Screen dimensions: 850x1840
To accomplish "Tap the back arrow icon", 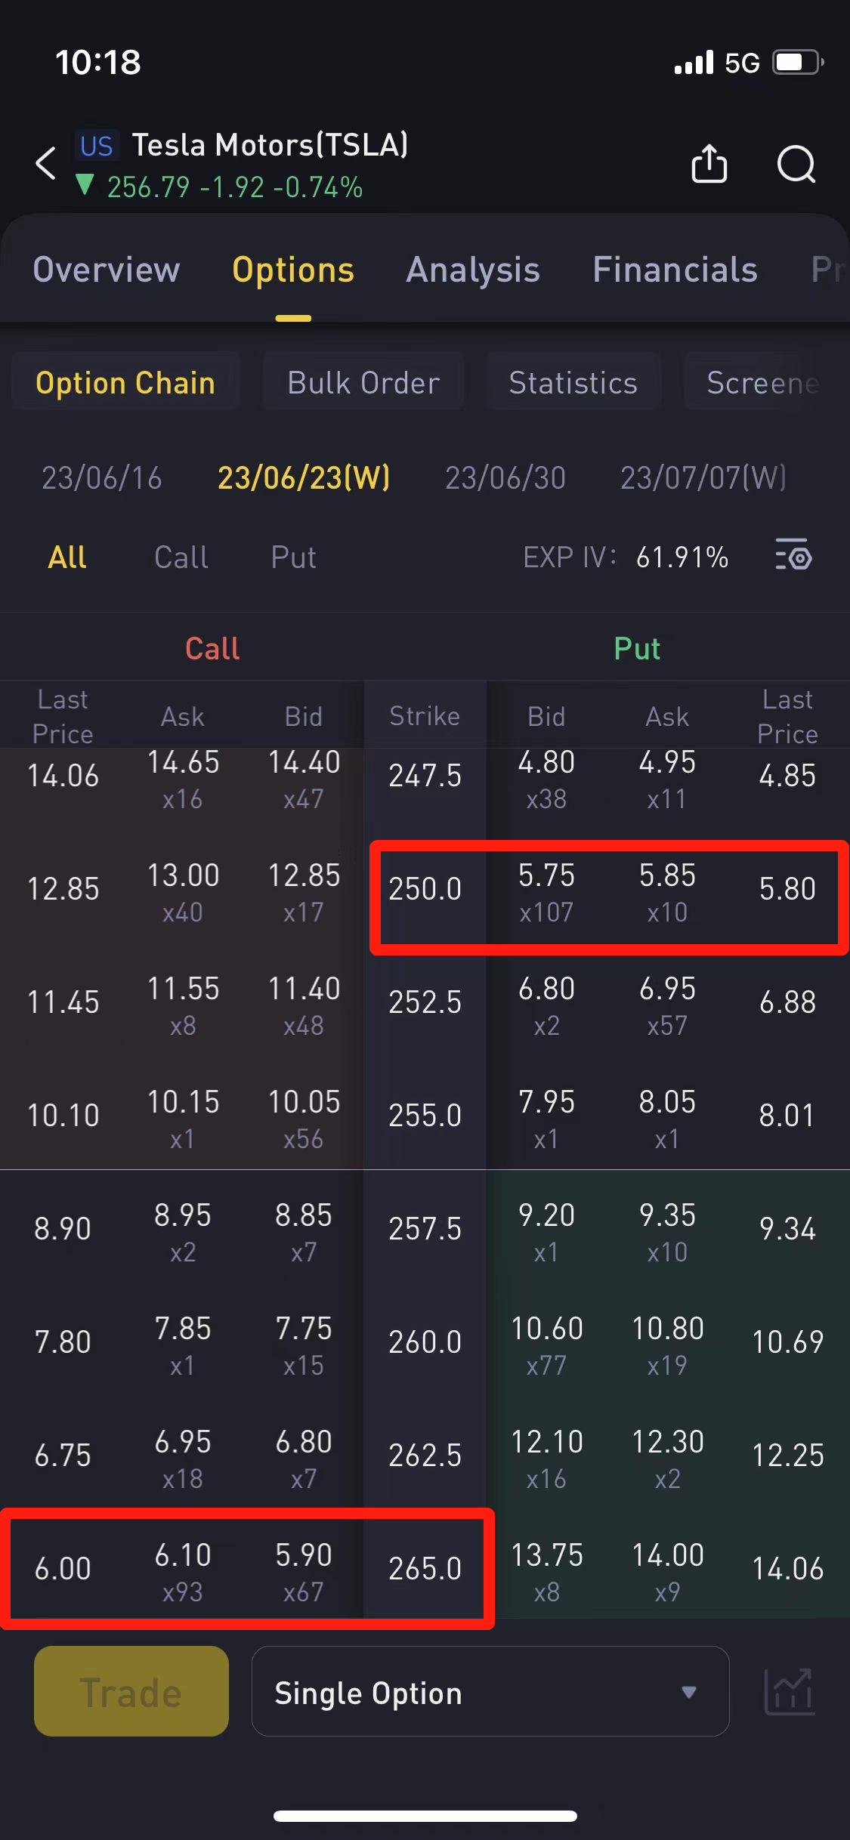I will 46,163.
